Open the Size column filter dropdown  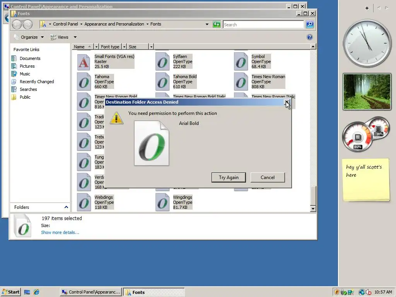click(x=151, y=47)
